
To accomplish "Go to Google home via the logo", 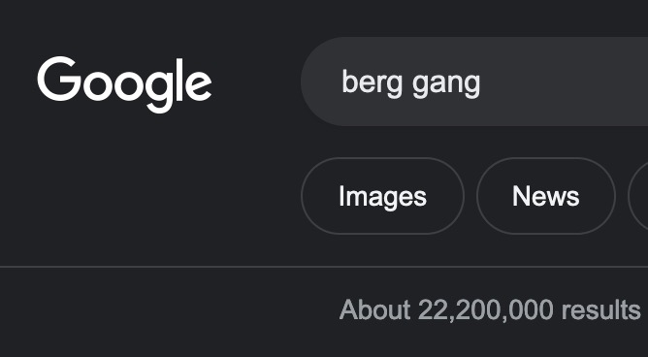I will pyautogui.click(x=124, y=83).
